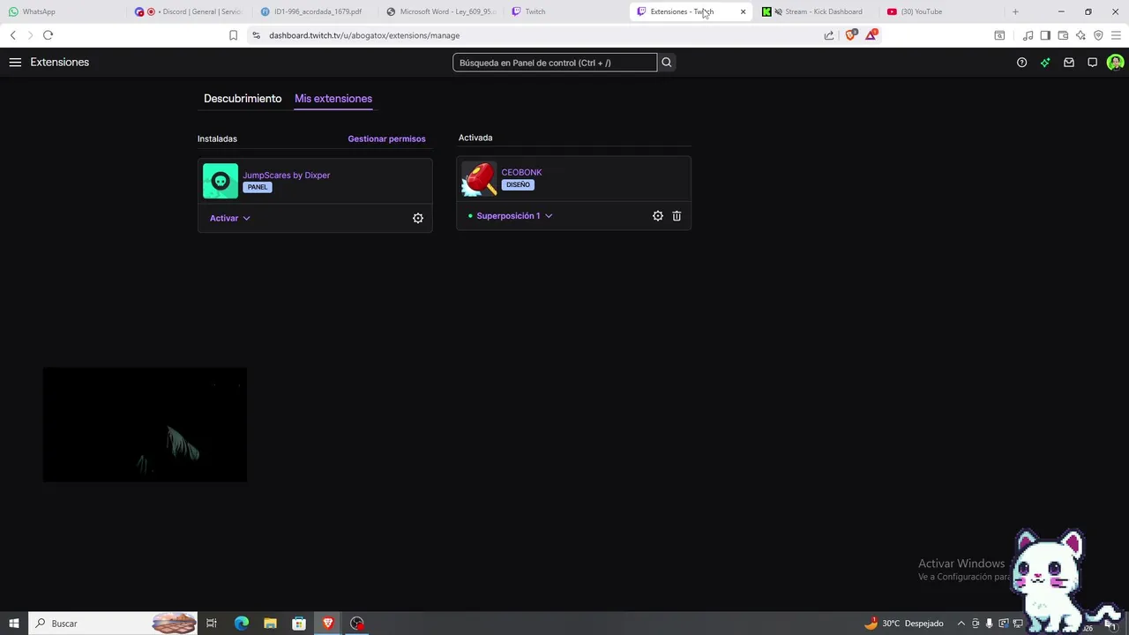Open the music playlist icon in toolbar

click(x=1028, y=35)
